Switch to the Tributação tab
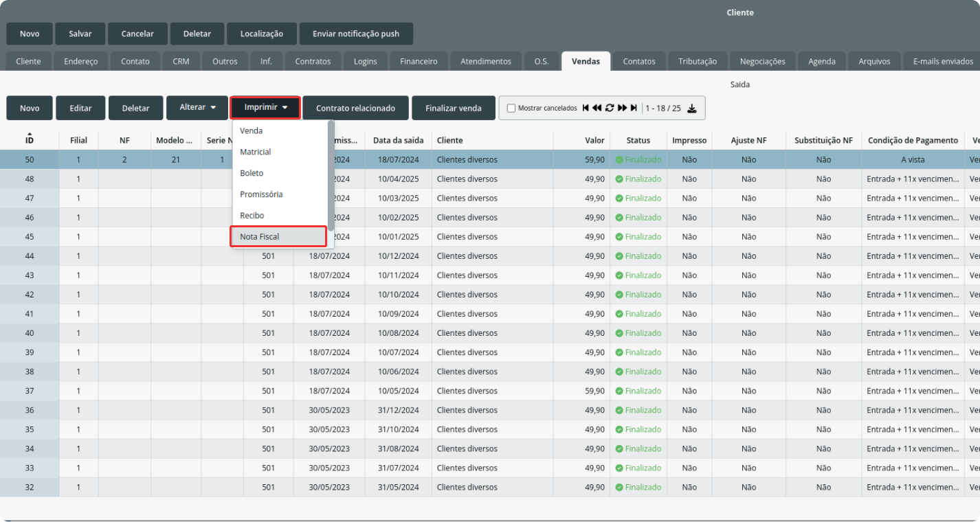 [x=698, y=61]
